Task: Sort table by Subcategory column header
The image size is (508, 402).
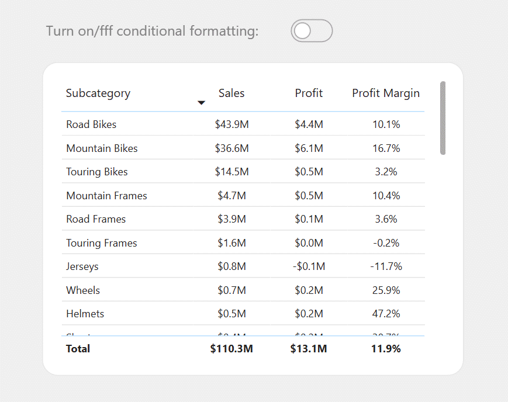Action: pos(98,93)
